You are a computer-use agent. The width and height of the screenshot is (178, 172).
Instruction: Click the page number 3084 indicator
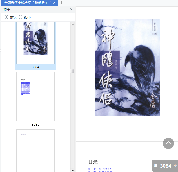pos(165,166)
